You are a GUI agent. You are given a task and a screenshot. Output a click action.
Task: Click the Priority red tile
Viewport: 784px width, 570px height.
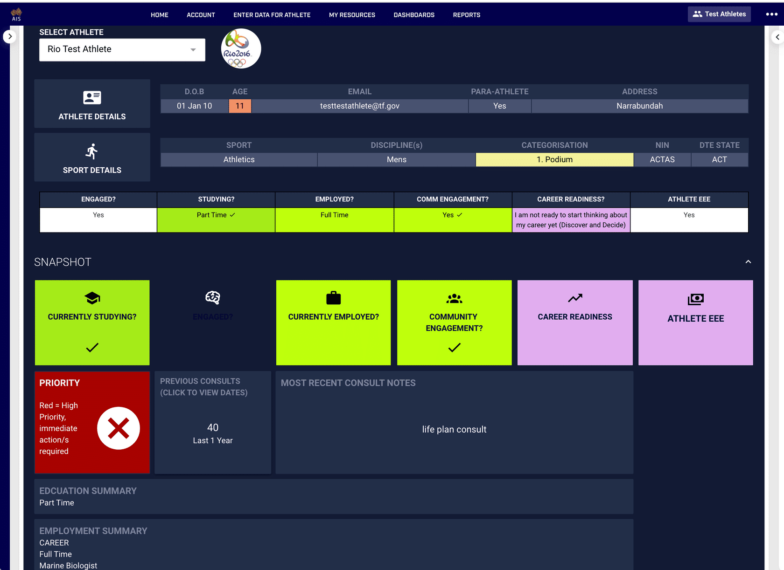point(92,422)
